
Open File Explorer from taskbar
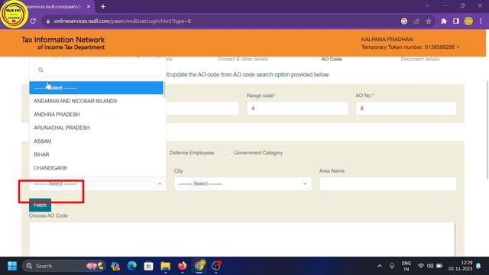[166, 266]
